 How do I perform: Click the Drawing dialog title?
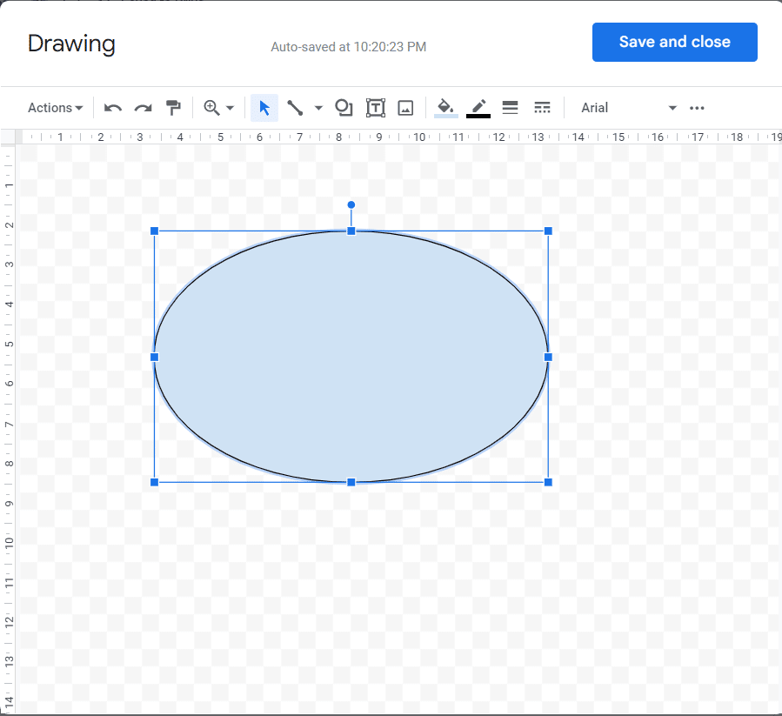(x=71, y=43)
